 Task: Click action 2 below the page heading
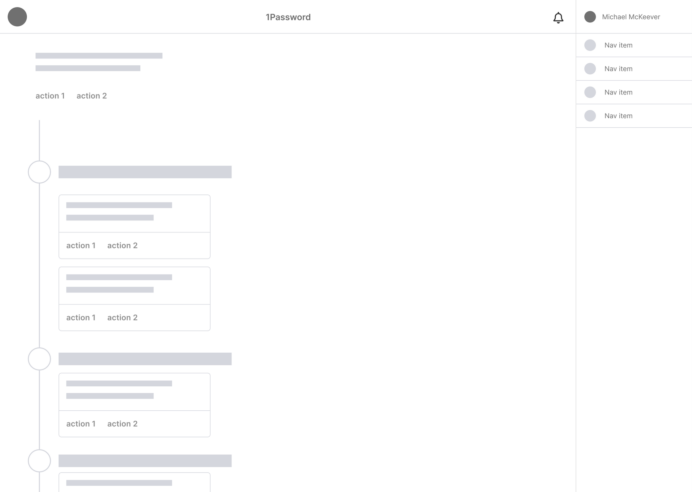click(x=92, y=96)
